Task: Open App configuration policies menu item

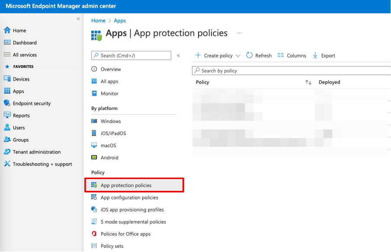Action: (129, 197)
